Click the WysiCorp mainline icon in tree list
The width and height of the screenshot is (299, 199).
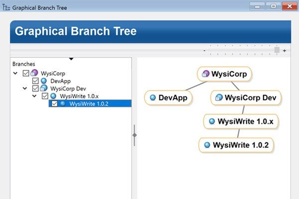tap(34, 73)
